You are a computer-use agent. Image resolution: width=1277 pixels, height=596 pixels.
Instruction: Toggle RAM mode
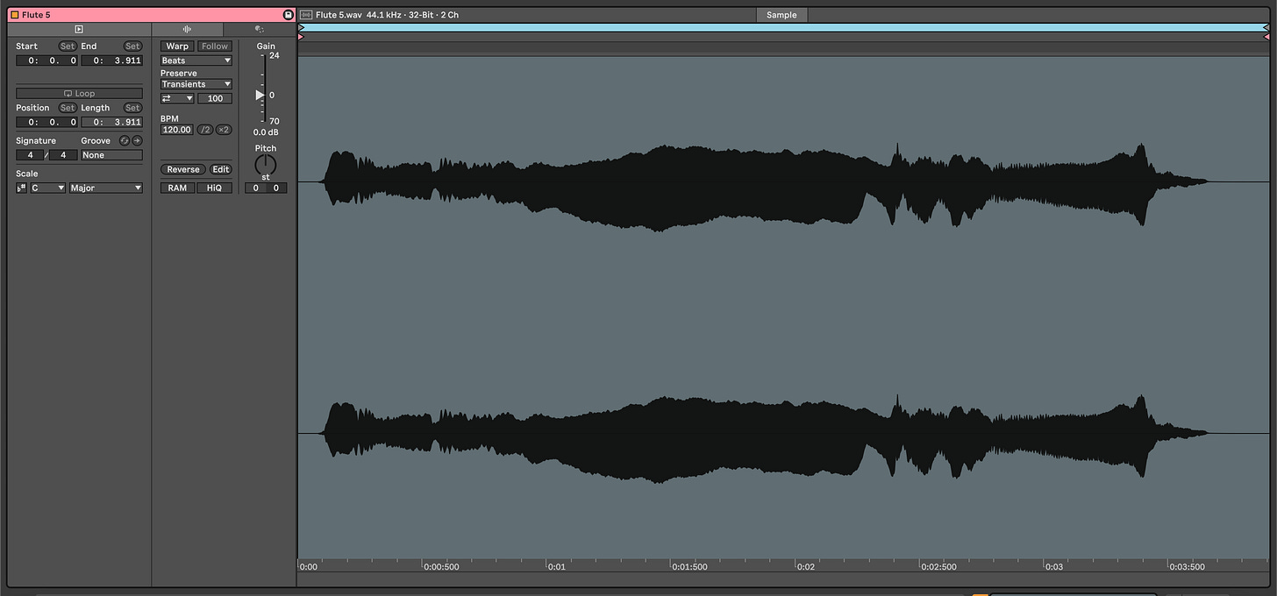(177, 188)
